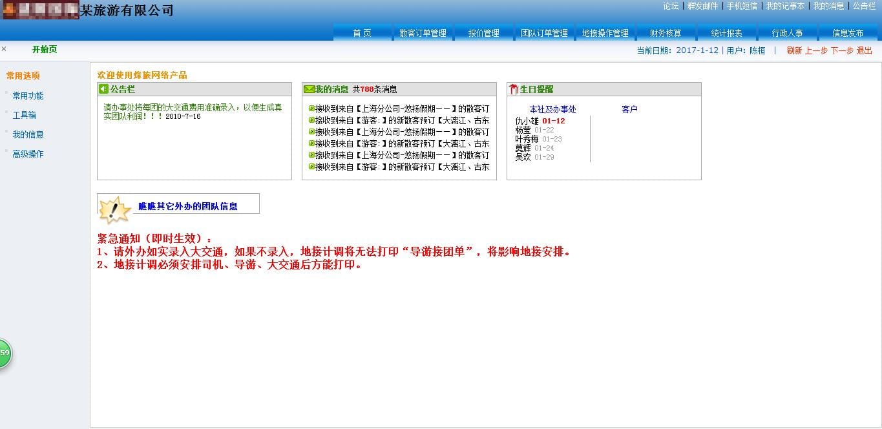Select the 客户 tab in birthday reminders
The image size is (882, 429).
630,109
